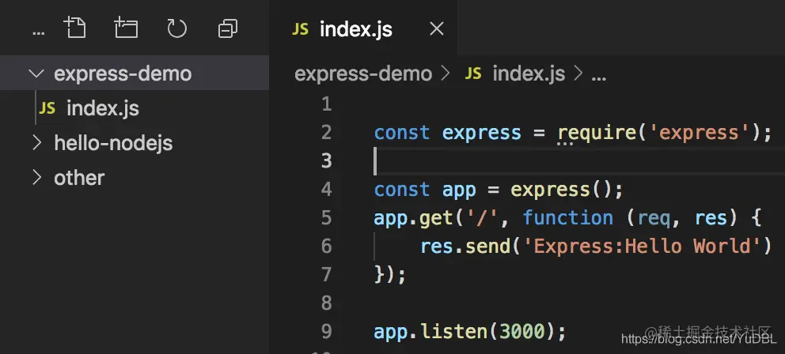This screenshot has height=354, width=785.
Task: Select the express-demo folder name
Action: [123, 73]
